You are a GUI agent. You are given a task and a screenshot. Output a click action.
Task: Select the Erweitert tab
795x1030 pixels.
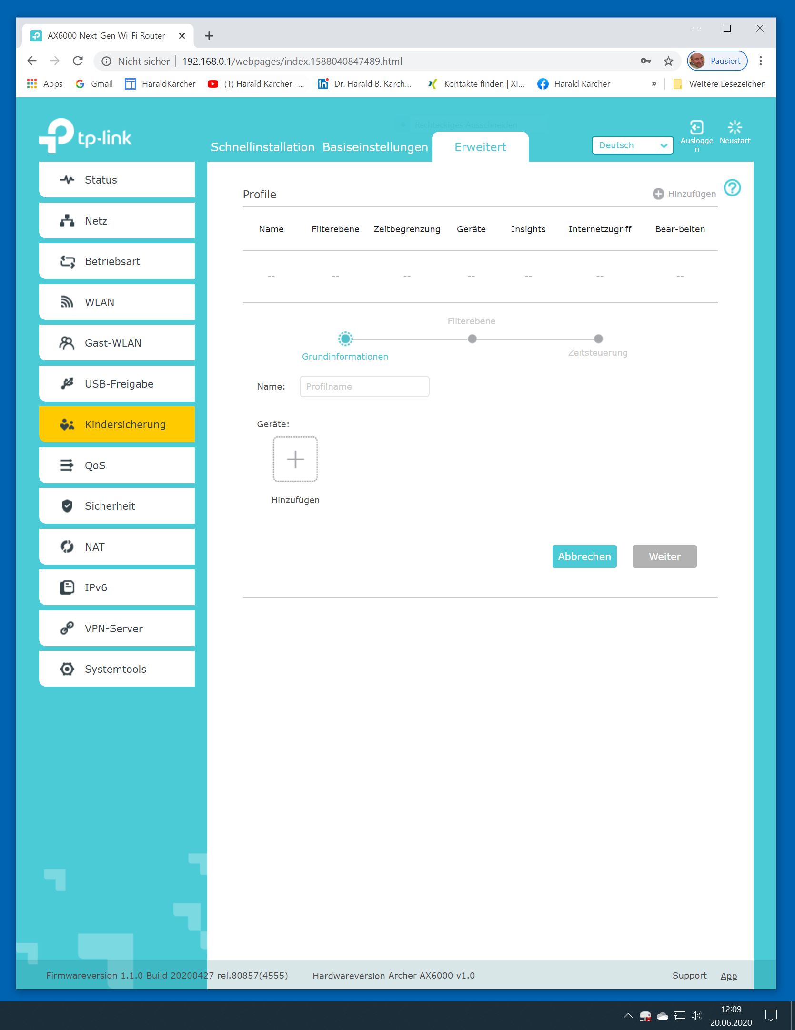click(x=480, y=147)
